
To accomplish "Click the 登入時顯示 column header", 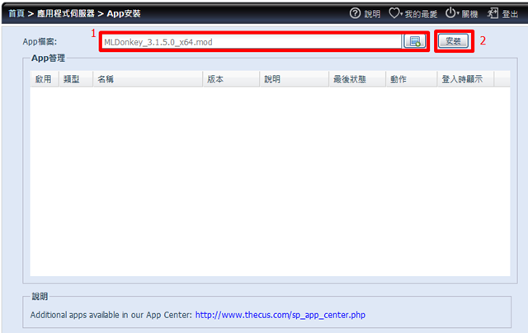I will click(x=465, y=79).
